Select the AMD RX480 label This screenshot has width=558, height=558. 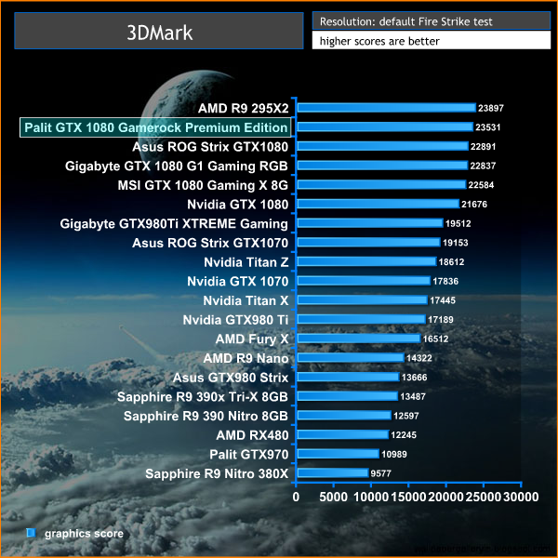pyautogui.click(x=252, y=435)
